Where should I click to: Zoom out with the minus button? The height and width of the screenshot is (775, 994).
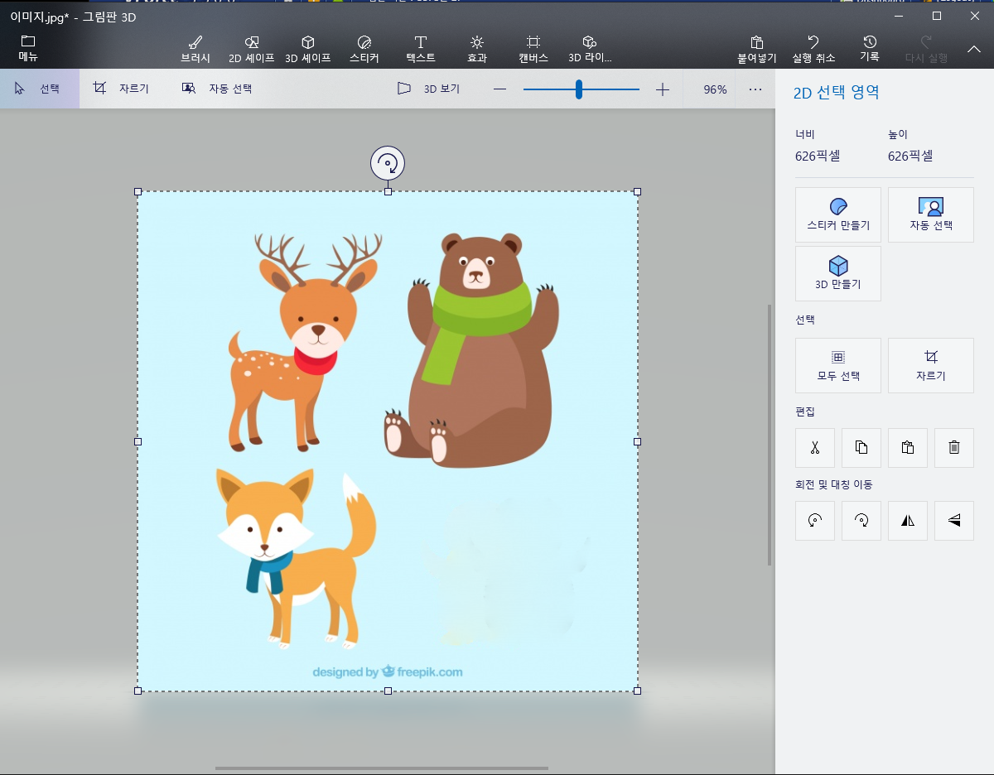[x=499, y=89]
